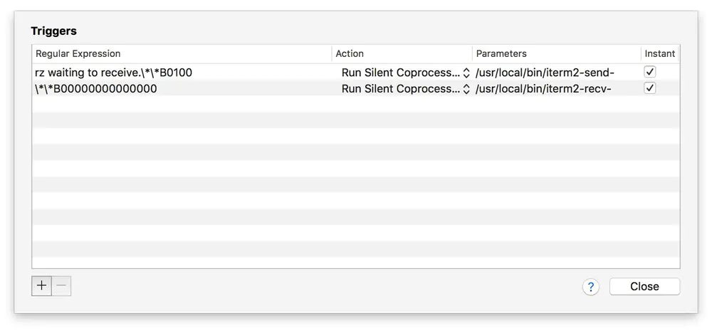Select the 'rz waiting to receive.\*\*B0100' regex

click(x=113, y=73)
